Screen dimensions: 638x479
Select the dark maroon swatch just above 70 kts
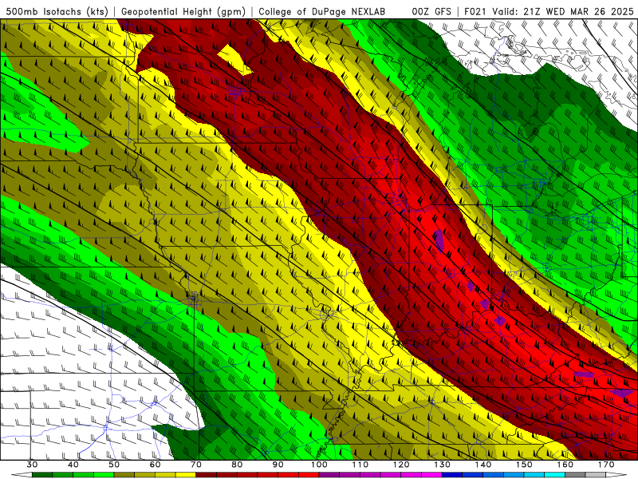pos(207,475)
